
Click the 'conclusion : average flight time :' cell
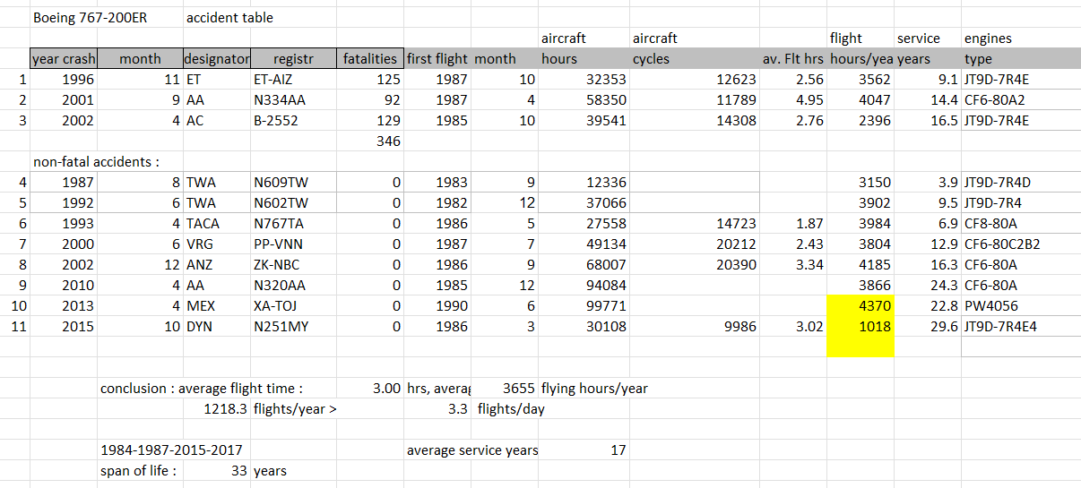[202, 389]
